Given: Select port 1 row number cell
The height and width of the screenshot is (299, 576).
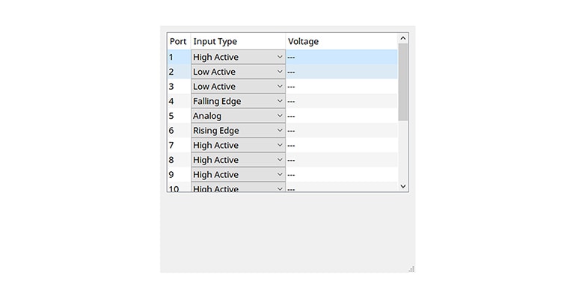Looking at the screenshot, I should (x=178, y=57).
